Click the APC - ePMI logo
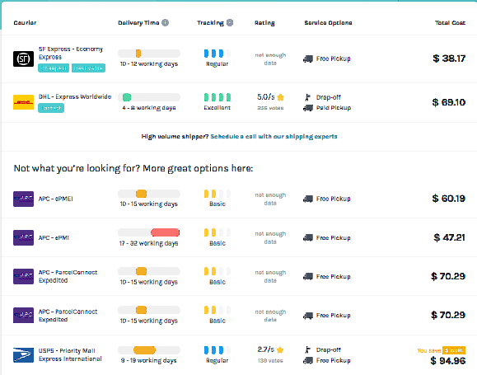This screenshot has height=375, width=477. 23,237
